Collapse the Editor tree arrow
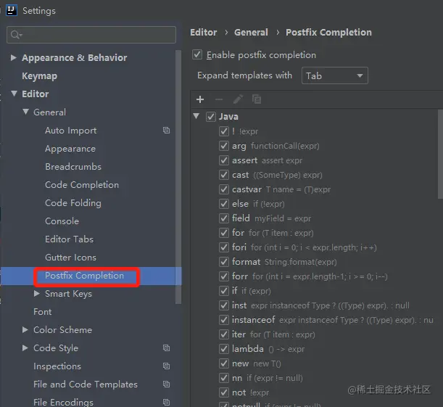Image resolution: width=443 pixels, height=407 pixels. 14,94
